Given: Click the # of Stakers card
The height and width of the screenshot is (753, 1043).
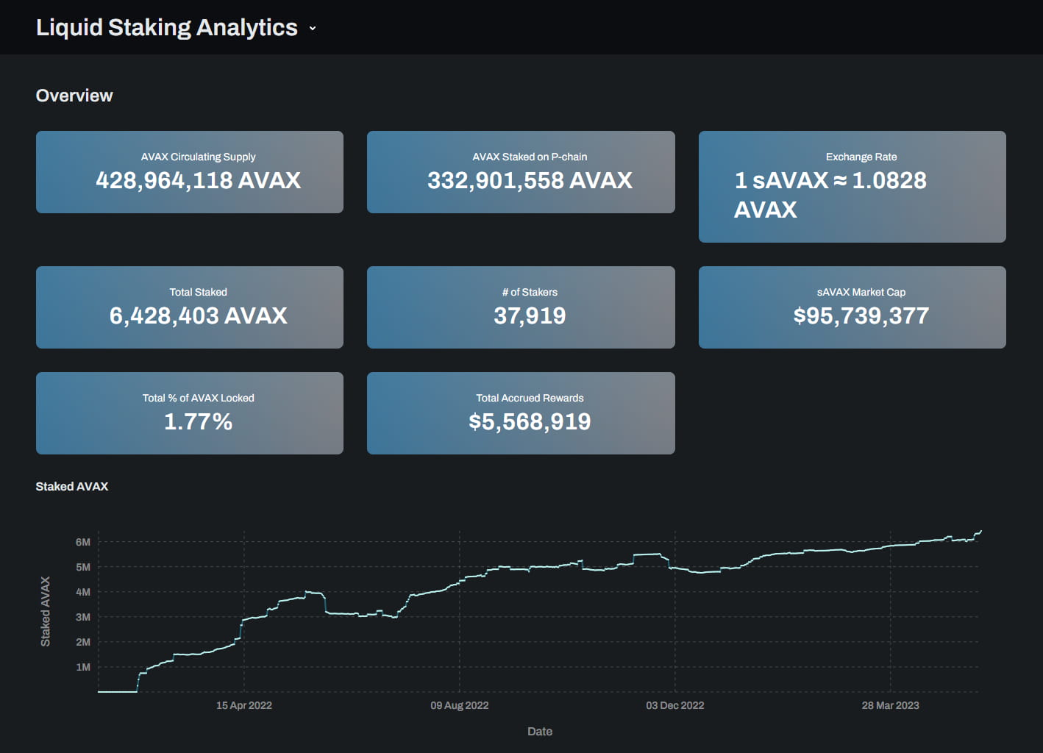Looking at the screenshot, I should pos(521,307).
